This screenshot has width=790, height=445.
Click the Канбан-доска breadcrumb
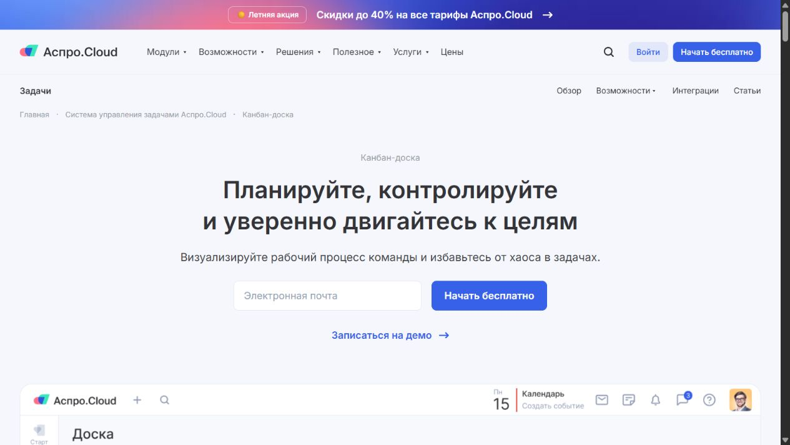[x=268, y=114]
